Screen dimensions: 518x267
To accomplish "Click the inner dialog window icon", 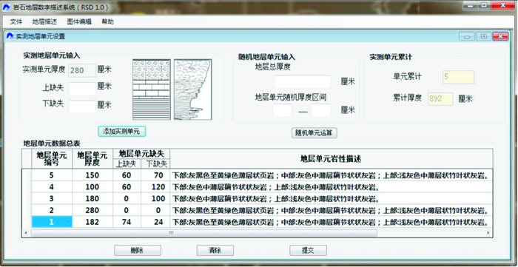I will point(10,36).
